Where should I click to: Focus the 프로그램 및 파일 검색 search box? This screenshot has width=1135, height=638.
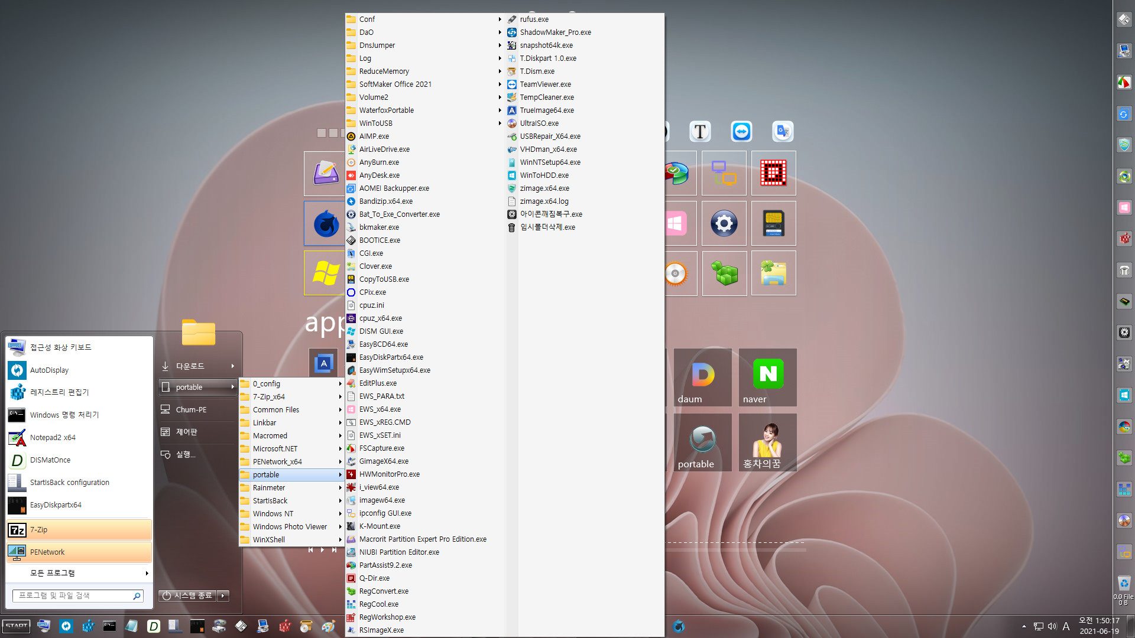pos(78,596)
